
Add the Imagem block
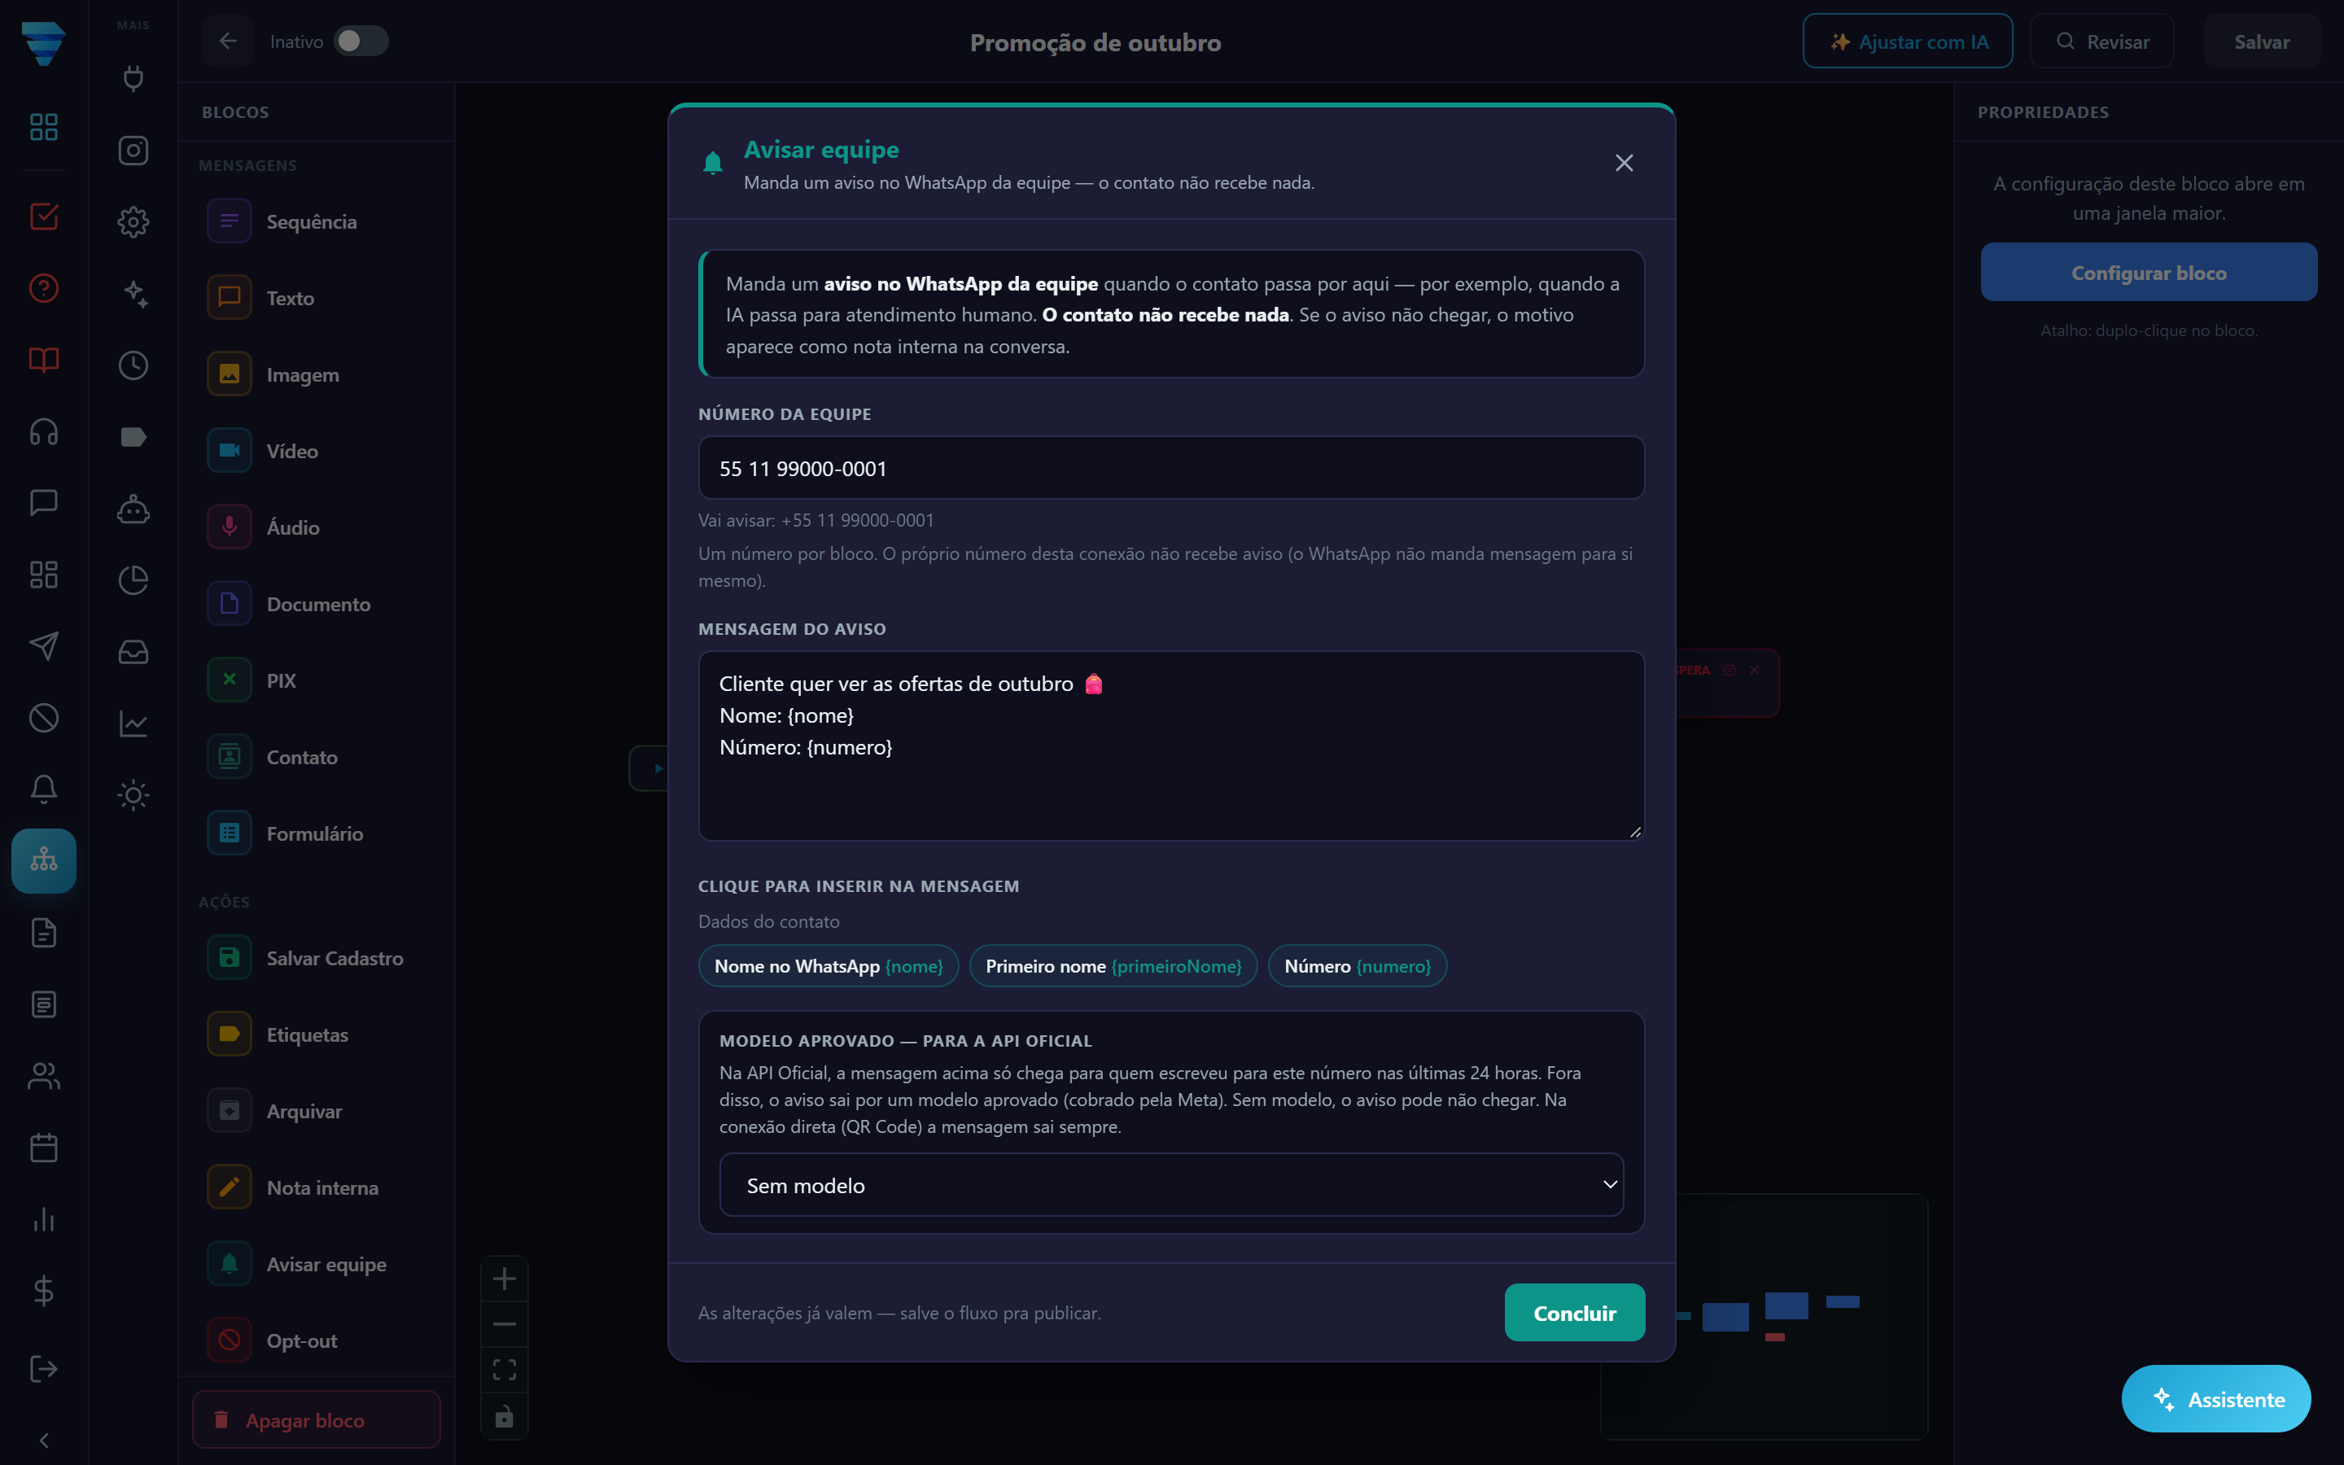point(316,374)
